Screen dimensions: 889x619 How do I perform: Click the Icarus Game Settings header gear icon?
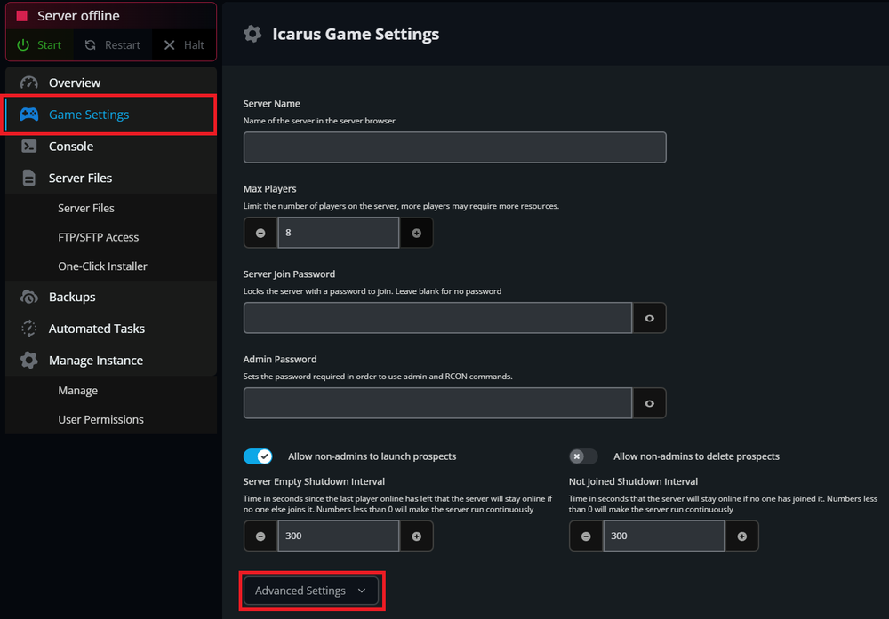tap(252, 34)
